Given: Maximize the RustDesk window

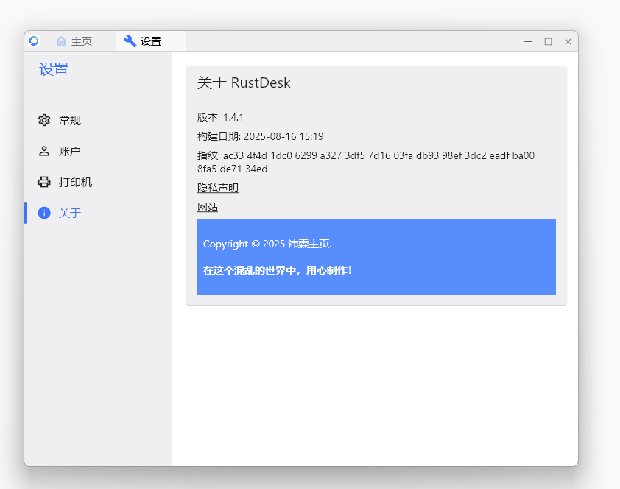Looking at the screenshot, I should (548, 41).
